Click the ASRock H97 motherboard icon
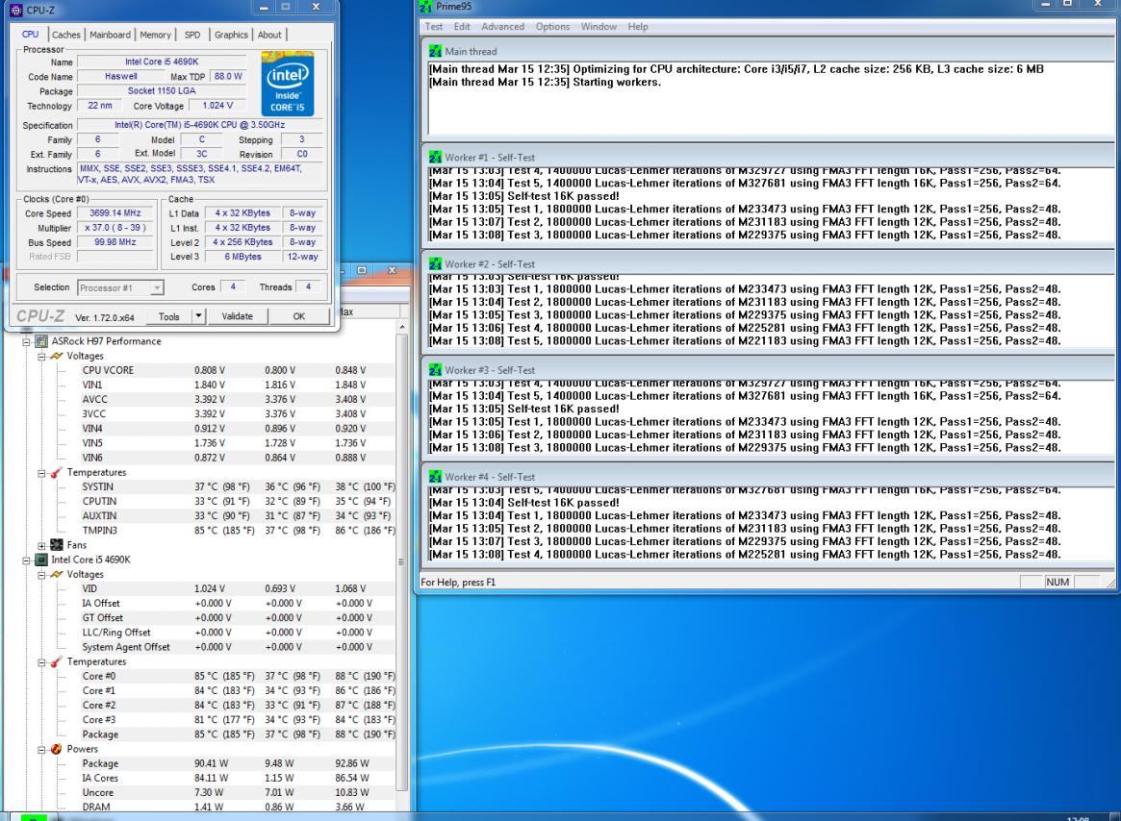 pos(41,341)
